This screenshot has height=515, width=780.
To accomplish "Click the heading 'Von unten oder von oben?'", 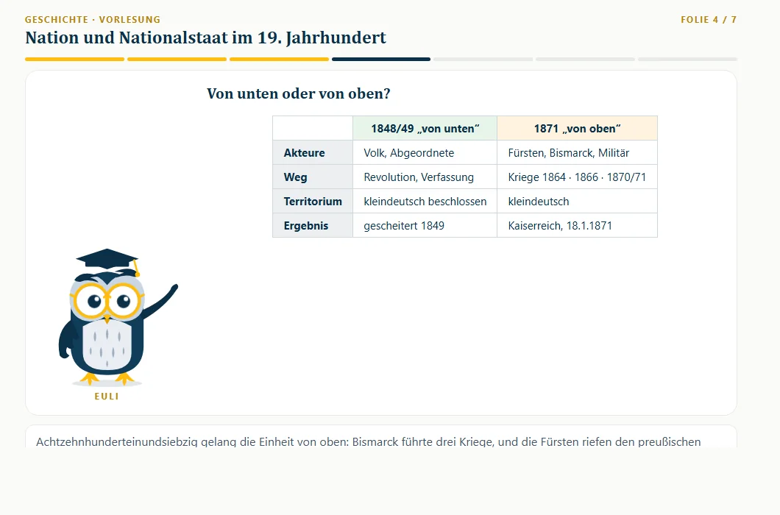I will 299,93.
